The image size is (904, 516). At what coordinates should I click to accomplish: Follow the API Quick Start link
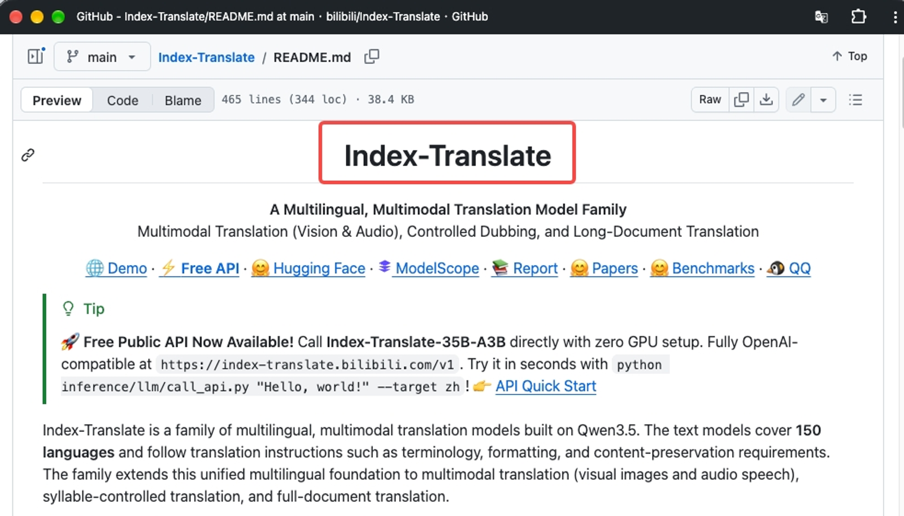[546, 386]
